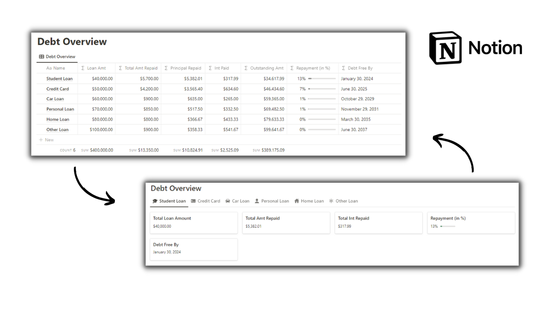Open the Loan Amt SUM $400,000.00 calculation
The height and width of the screenshot is (311, 553).
(x=97, y=150)
